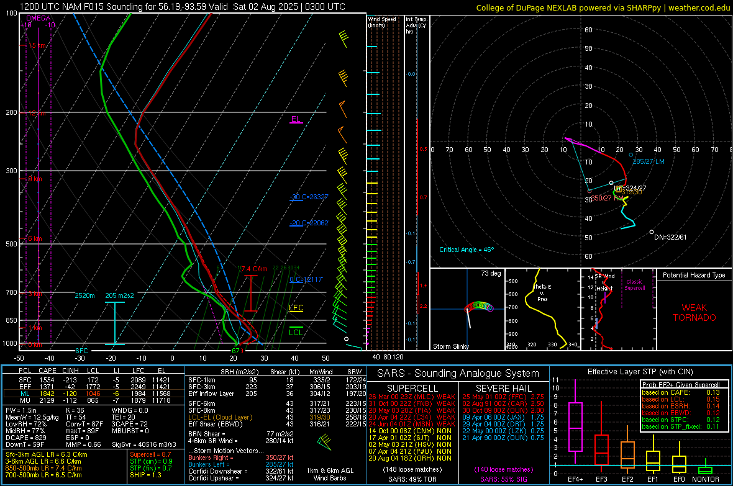The image size is (733, 486).
Task: Select the sounding title text at top
Action: (182, 7)
